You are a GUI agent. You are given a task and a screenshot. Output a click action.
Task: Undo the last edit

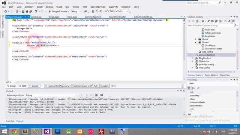36,12
